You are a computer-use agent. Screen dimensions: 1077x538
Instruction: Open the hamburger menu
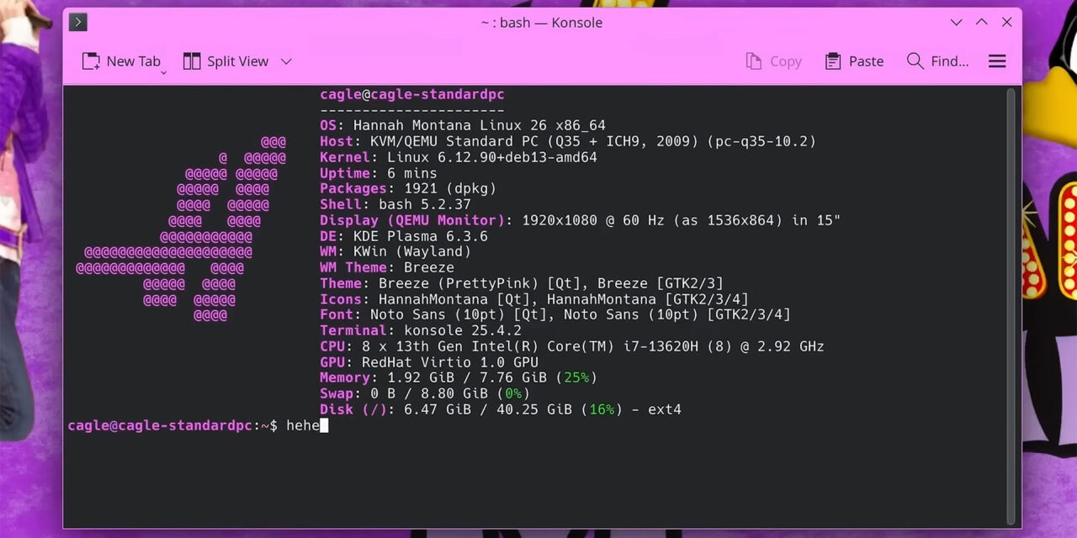coord(997,61)
